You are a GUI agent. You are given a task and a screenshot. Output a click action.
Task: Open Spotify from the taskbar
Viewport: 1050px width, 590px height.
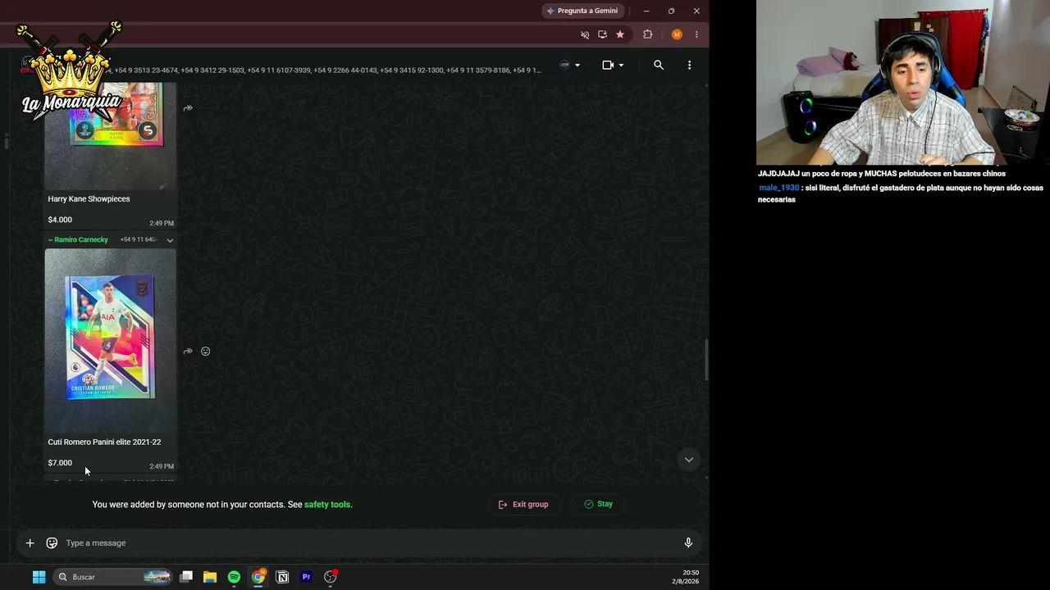tap(234, 577)
